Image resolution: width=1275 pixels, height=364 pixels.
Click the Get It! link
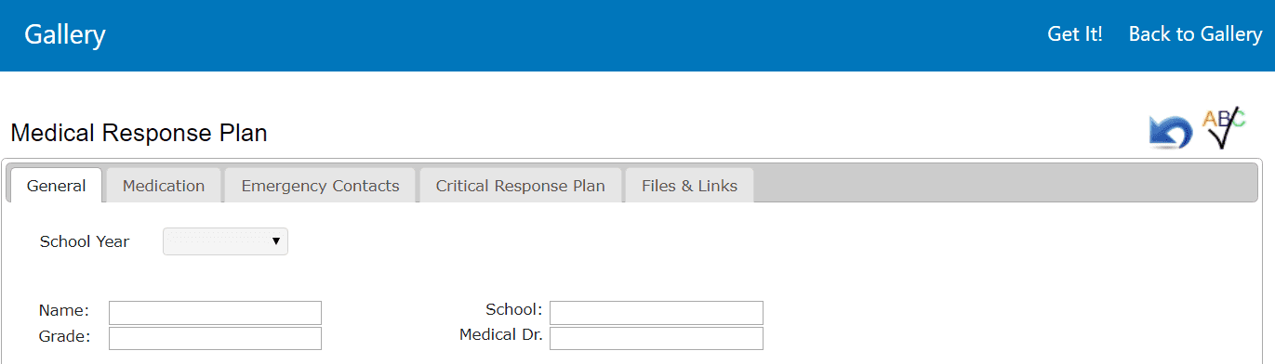pyautogui.click(x=1075, y=34)
